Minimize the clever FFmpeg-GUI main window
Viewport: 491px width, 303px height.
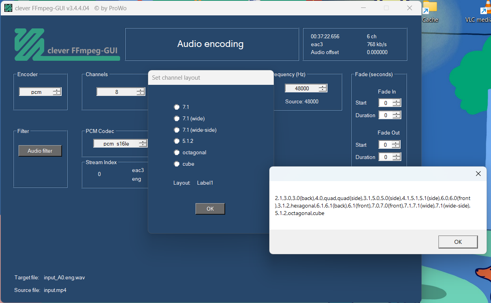click(x=364, y=8)
